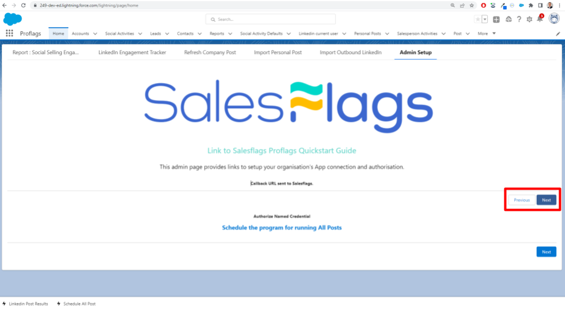Switch to Import Personal Post tab
Image resolution: width=565 pixels, height=318 pixels.
click(278, 52)
